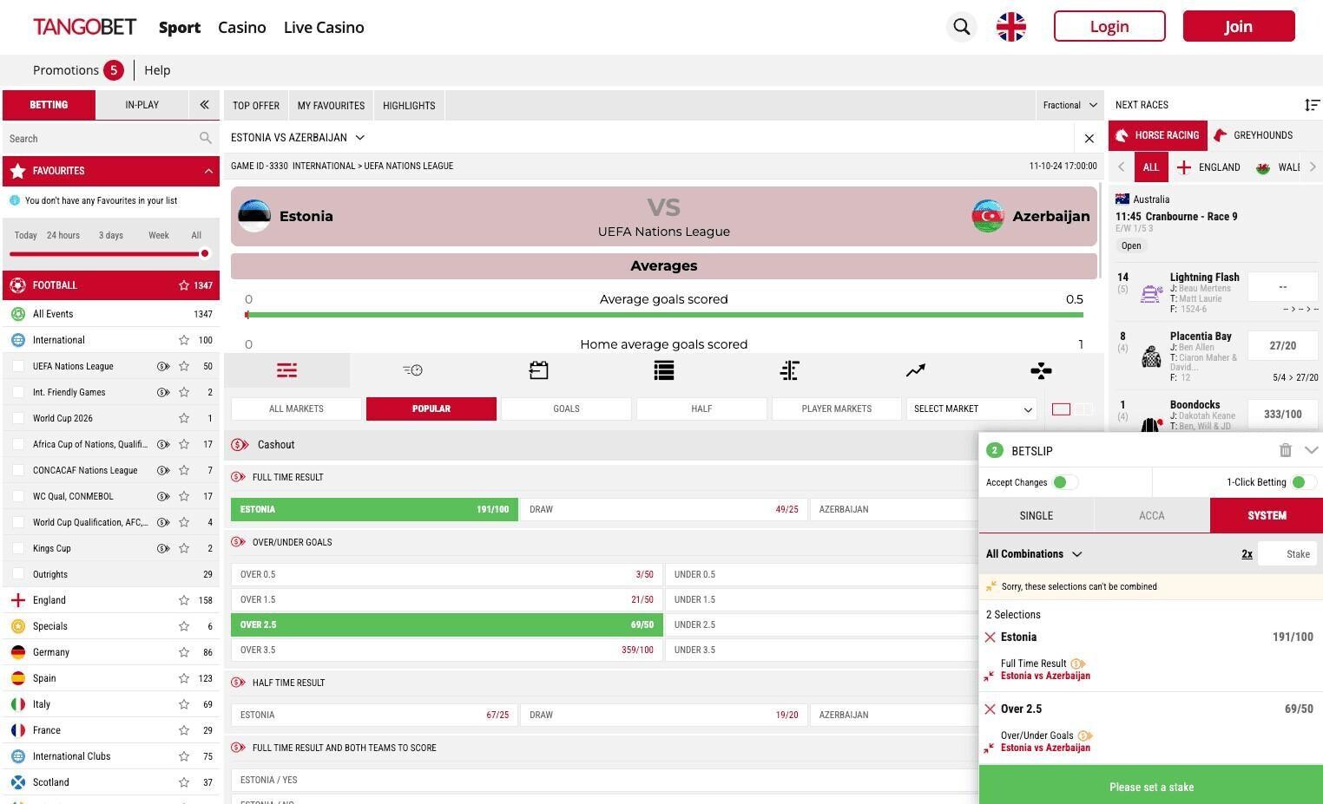Select Draw at 49/25 full time
The image size is (1323, 804).
point(664,509)
